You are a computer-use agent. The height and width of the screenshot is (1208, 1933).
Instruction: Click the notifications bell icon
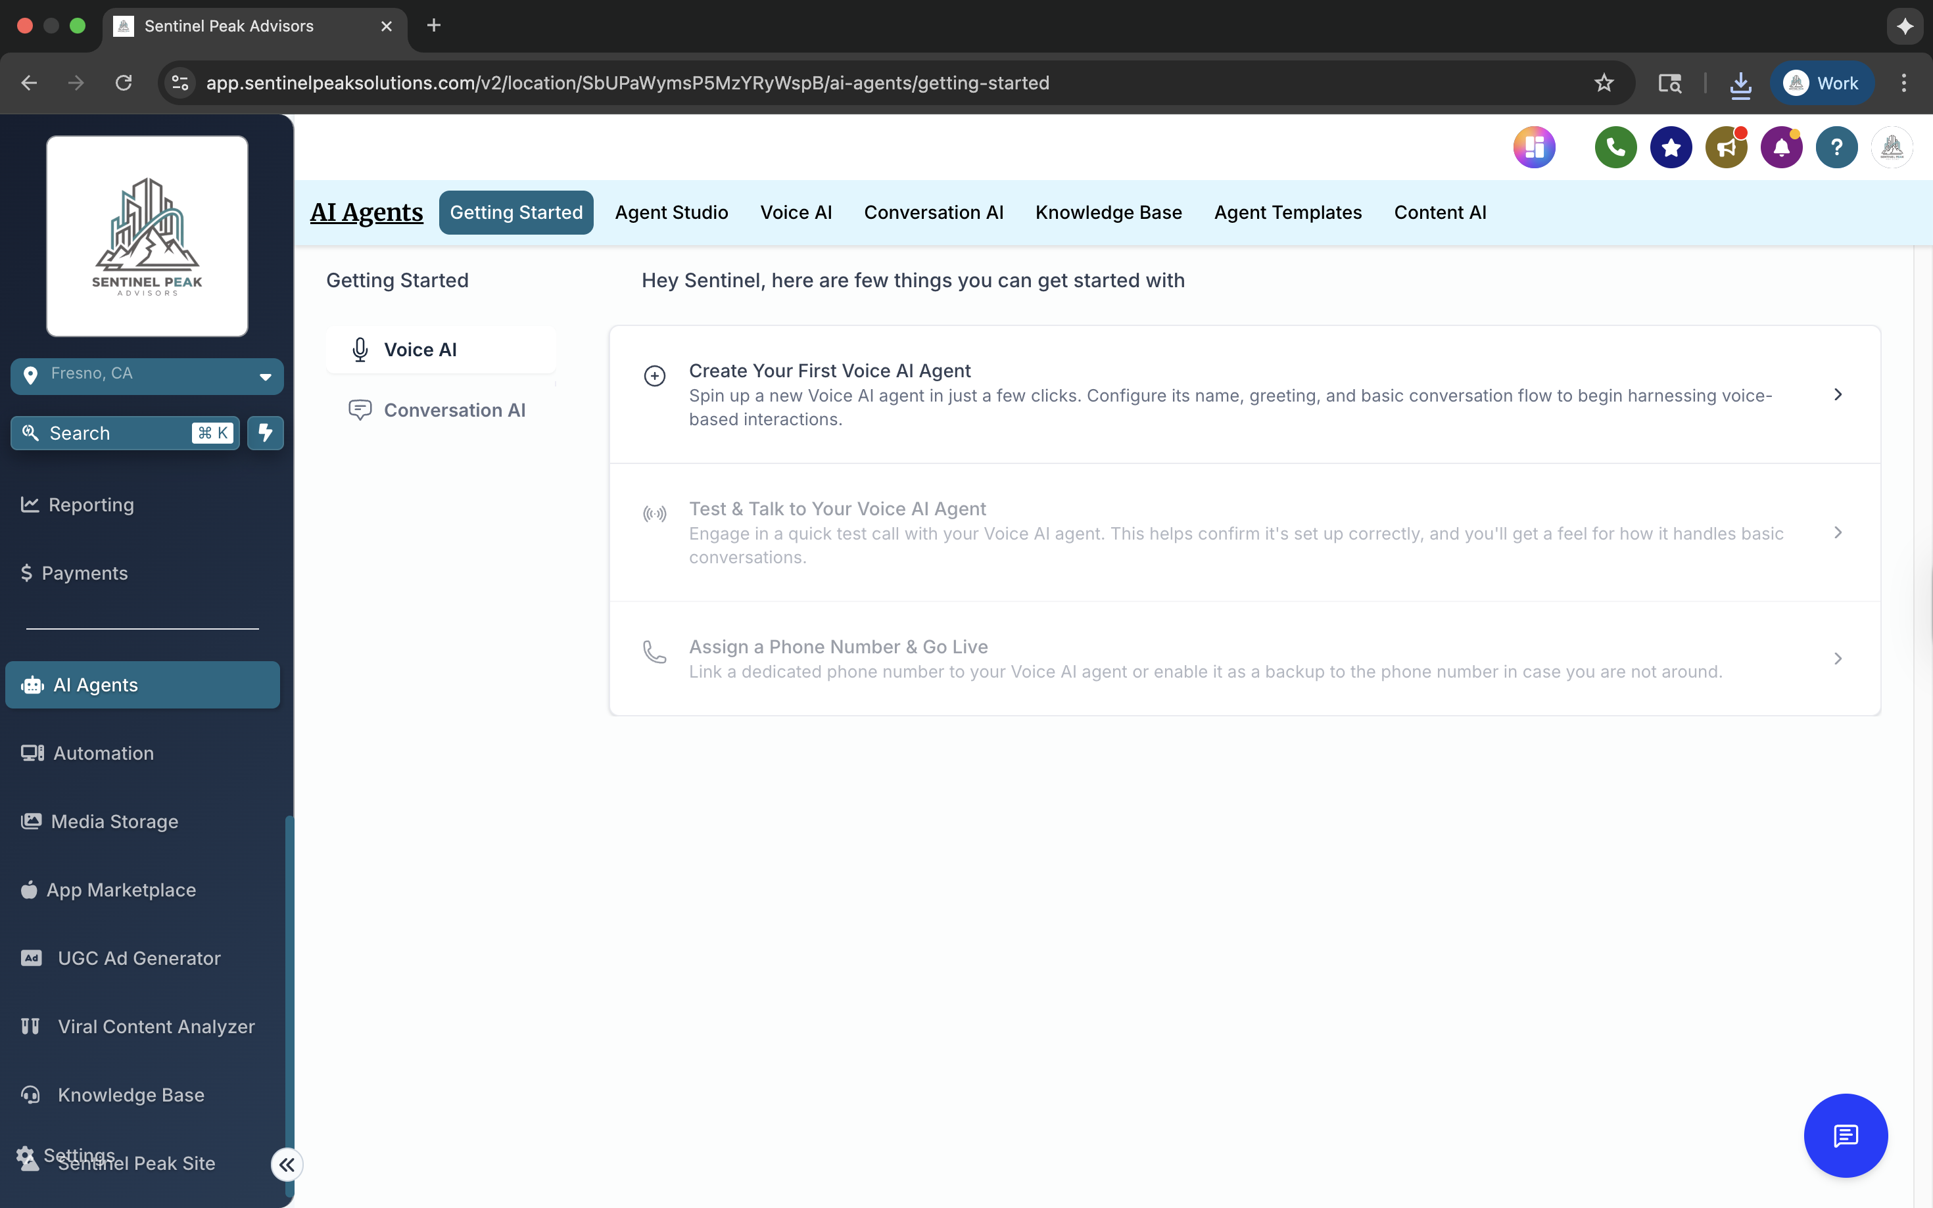tap(1781, 147)
